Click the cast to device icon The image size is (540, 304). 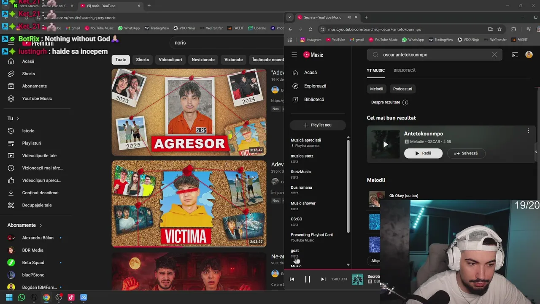(x=515, y=54)
